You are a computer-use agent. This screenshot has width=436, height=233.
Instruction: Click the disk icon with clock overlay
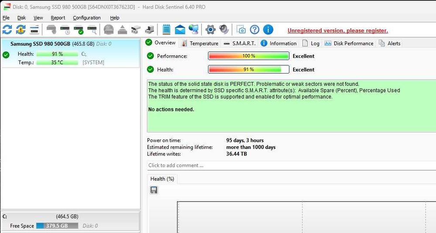tap(65, 30)
